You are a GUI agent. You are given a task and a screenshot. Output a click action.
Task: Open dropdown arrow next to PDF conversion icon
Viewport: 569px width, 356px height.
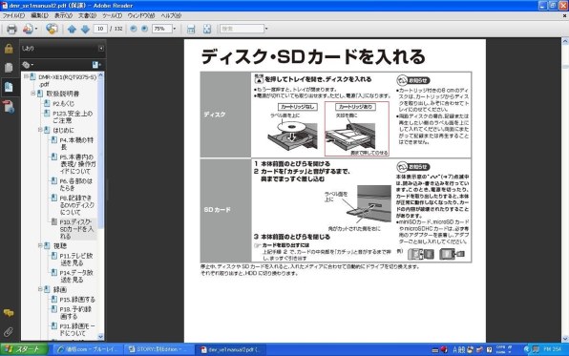tap(36, 29)
